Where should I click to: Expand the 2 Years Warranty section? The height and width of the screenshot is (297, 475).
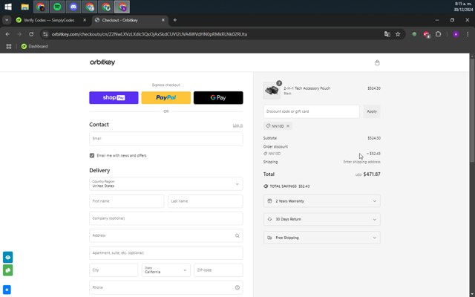321,200
